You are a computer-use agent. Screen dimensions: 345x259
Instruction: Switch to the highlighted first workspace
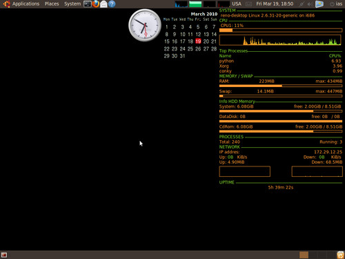coord(304,255)
